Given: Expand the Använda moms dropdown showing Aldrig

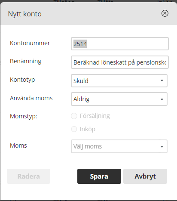Looking at the screenshot, I should [x=119, y=99].
